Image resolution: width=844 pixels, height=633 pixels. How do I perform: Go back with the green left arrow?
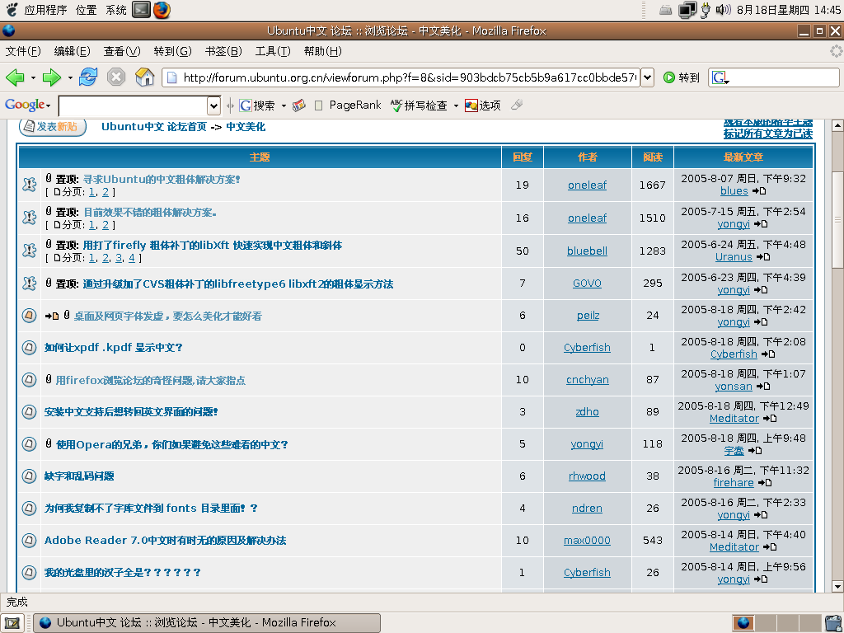(x=15, y=77)
